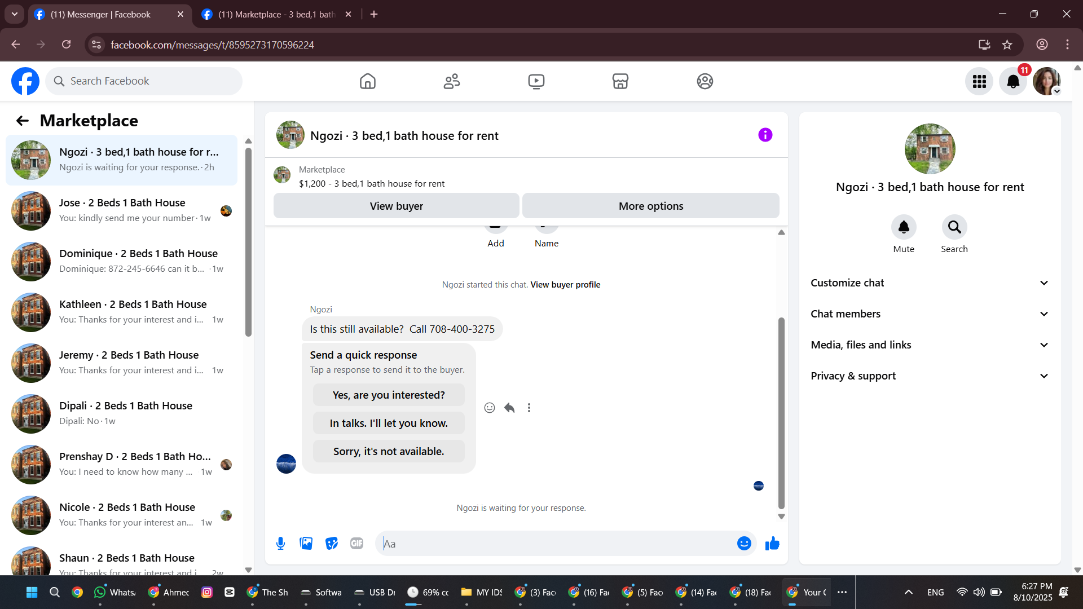Open the attach photo icon
The height and width of the screenshot is (609, 1083).
(306, 544)
